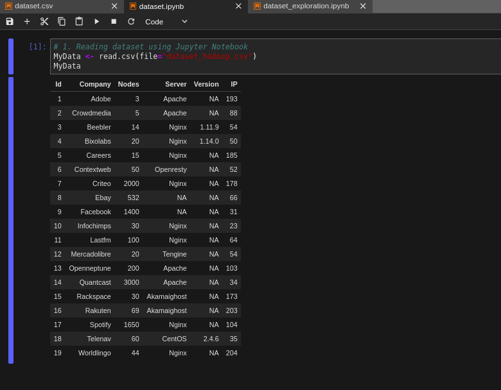Click Rakuten's Akamaighost server cell
The height and width of the screenshot is (390, 501).
point(166,310)
